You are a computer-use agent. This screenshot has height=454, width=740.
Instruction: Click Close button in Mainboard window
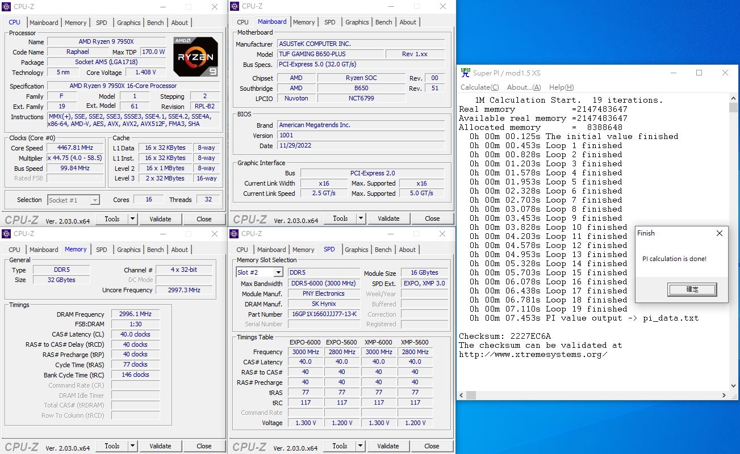click(432, 218)
